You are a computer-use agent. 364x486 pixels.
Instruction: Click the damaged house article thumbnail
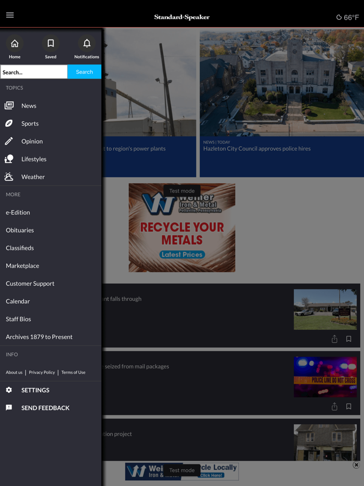point(325,442)
